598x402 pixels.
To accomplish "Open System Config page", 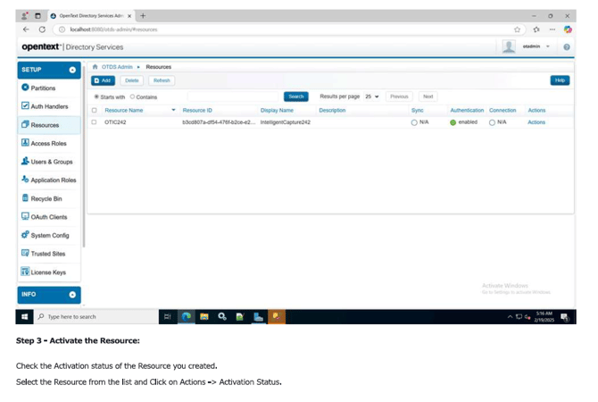I will point(49,236).
